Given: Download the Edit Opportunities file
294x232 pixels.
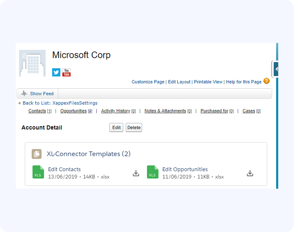Looking at the screenshot, I should click(x=250, y=173).
